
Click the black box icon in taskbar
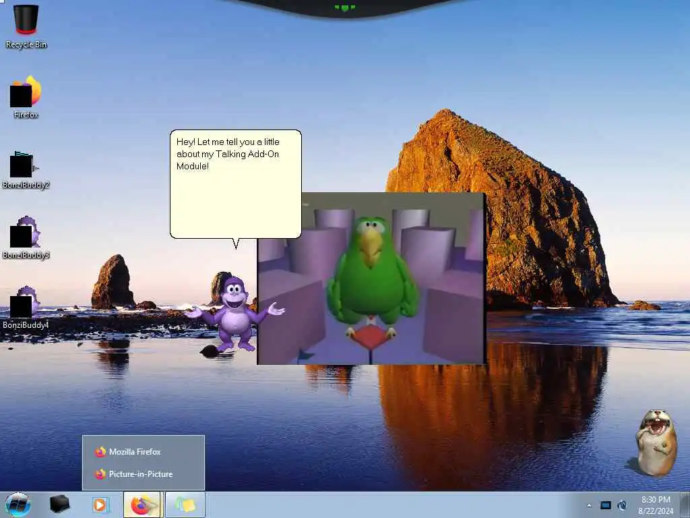(x=59, y=505)
